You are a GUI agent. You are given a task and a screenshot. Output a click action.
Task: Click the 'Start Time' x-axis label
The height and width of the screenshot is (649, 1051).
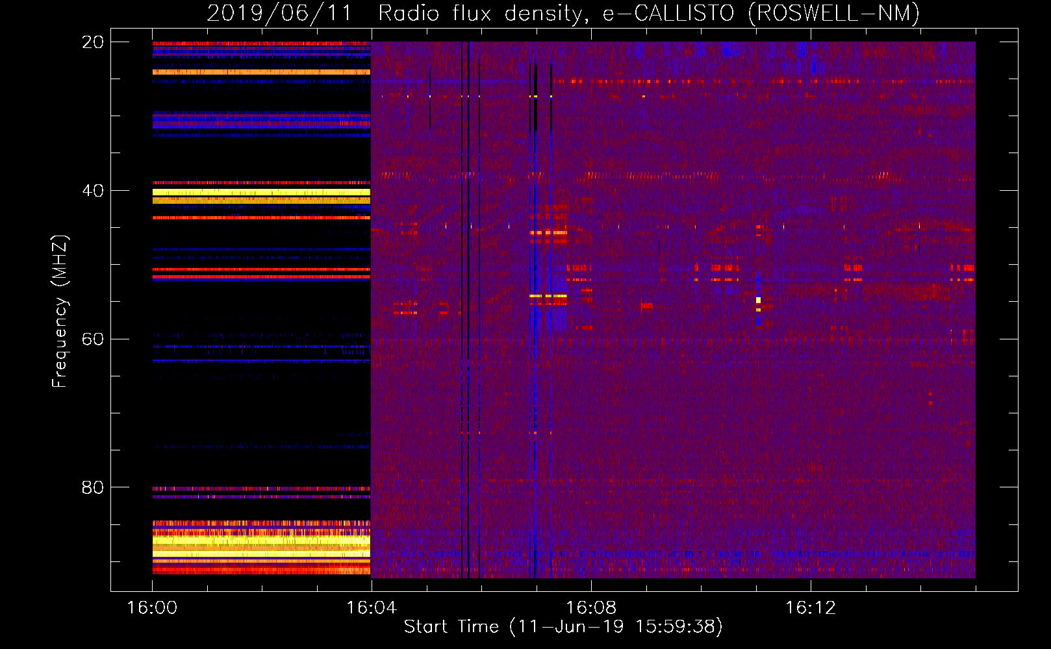click(x=563, y=626)
